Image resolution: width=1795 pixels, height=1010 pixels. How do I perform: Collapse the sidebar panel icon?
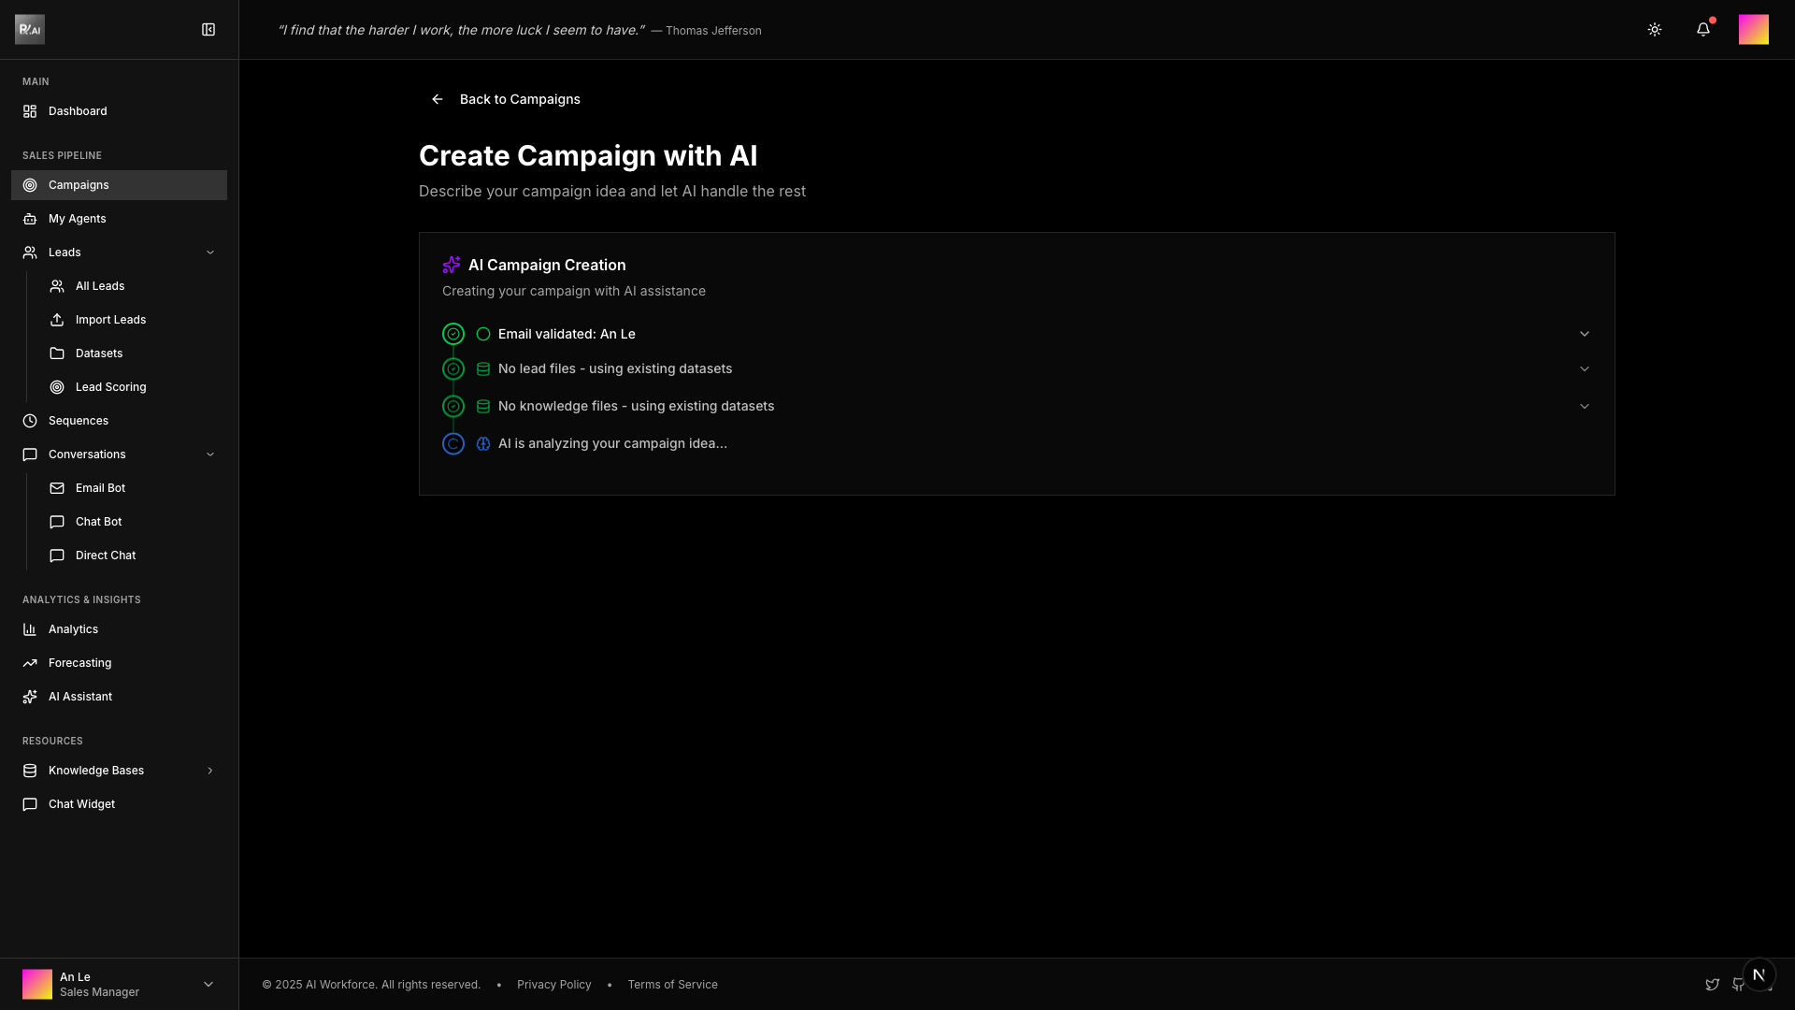pos(208,30)
